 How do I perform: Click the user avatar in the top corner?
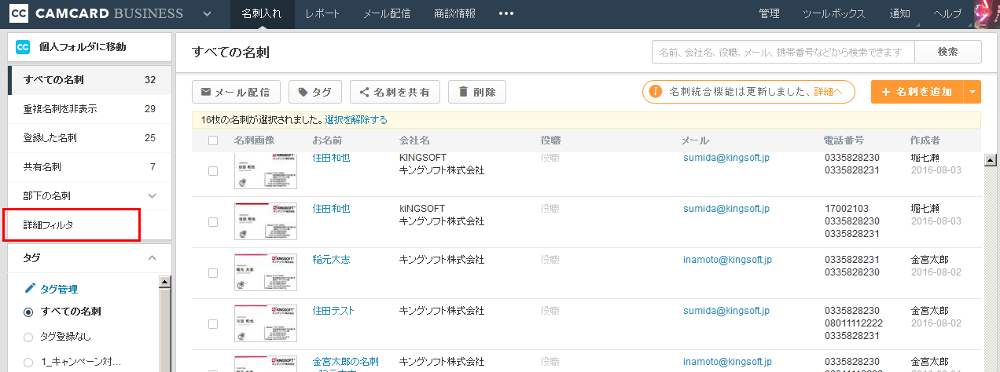(x=987, y=13)
